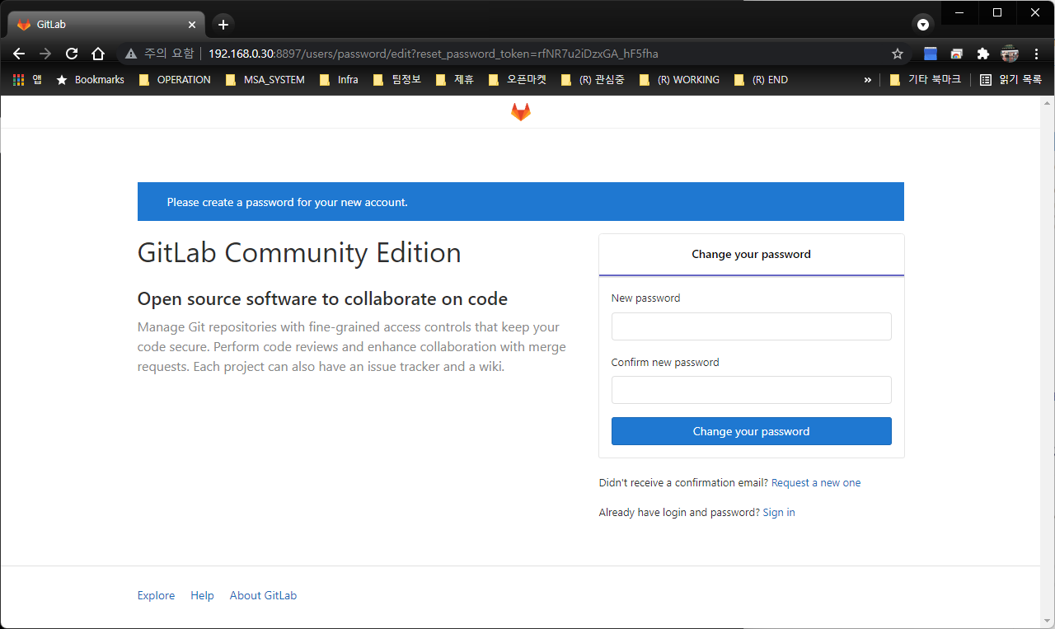Open Chrome's three-dot menu
The height and width of the screenshot is (629, 1055).
[1036, 54]
